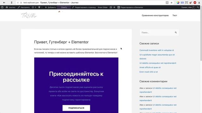This screenshot has width=202, height=113.
Task: Click the address bar URL test.wplovers.pw
Action: (x=31, y=3)
